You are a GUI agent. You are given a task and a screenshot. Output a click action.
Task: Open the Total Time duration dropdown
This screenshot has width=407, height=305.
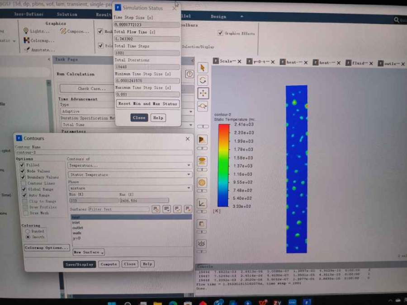[128, 125]
